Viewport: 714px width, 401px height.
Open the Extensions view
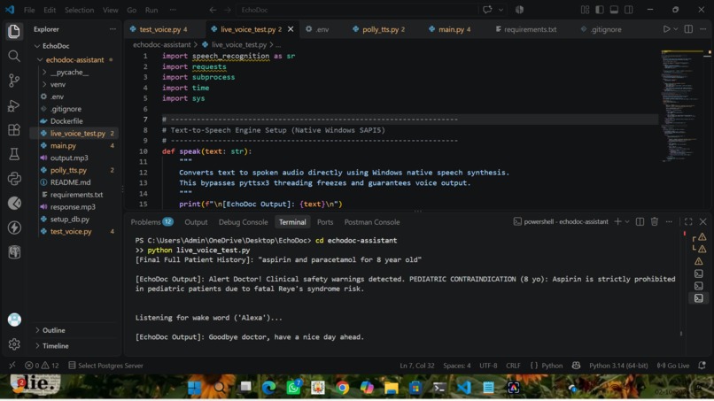[14, 130]
